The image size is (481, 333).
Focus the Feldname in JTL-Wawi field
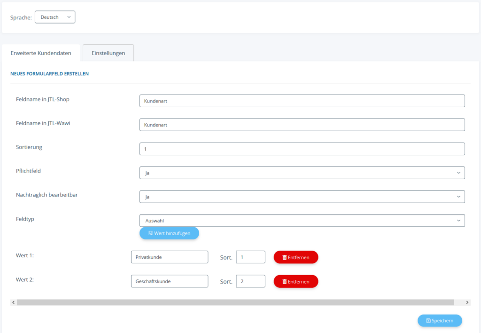point(302,125)
